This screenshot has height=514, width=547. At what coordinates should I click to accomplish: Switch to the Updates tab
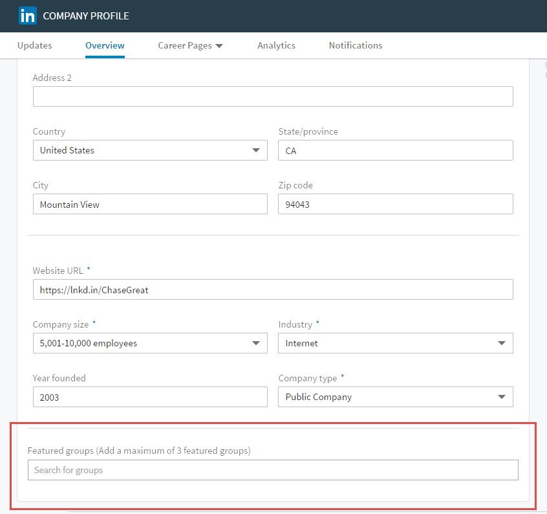click(34, 45)
